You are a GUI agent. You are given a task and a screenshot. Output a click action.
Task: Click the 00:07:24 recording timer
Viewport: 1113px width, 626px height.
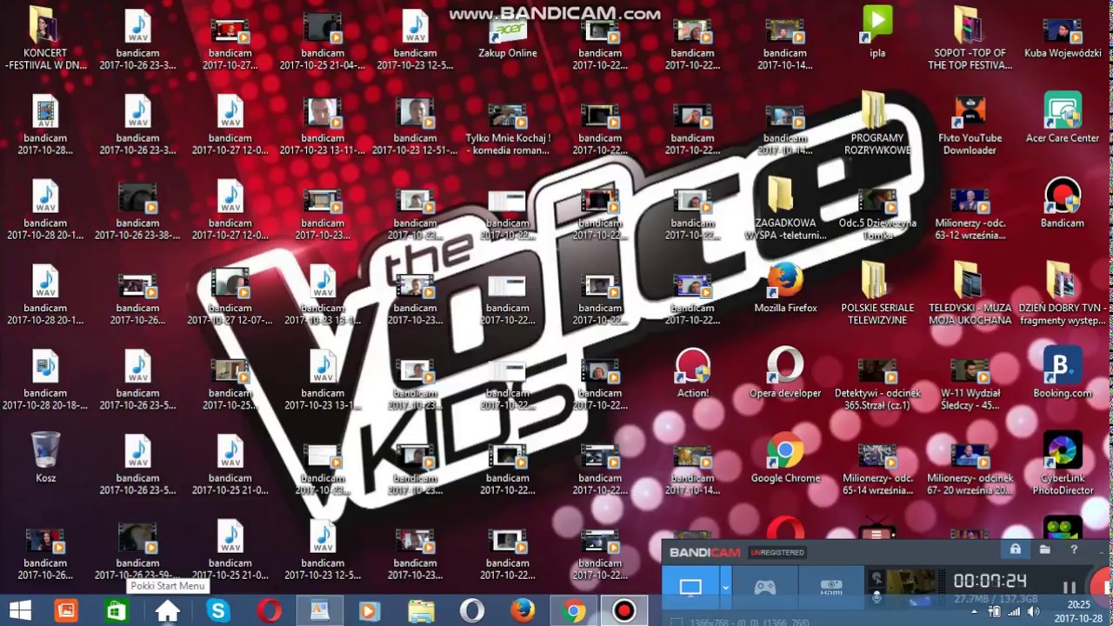990,581
